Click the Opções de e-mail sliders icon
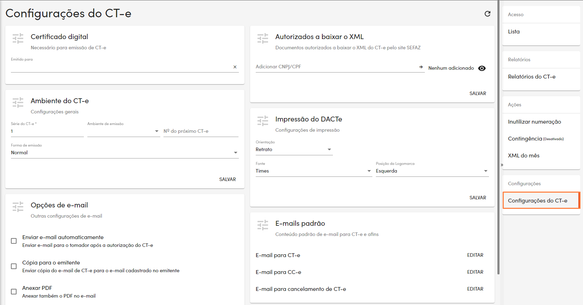The height and width of the screenshot is (305, 583). (x=18, y=207)
